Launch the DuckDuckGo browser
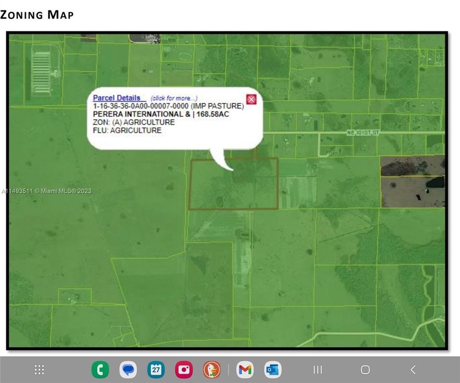The image size is (460, 383). pos(211,369)
